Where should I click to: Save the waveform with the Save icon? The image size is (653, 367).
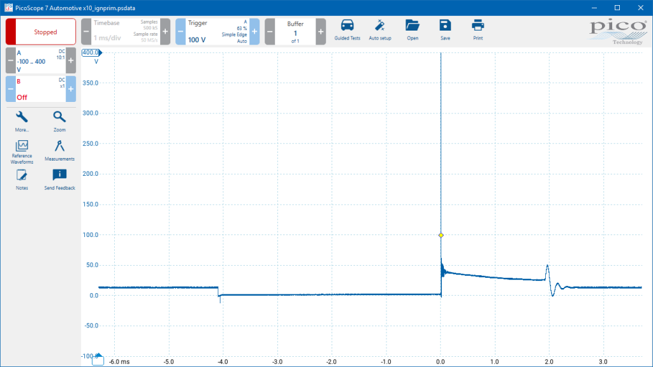pos(445,30)
